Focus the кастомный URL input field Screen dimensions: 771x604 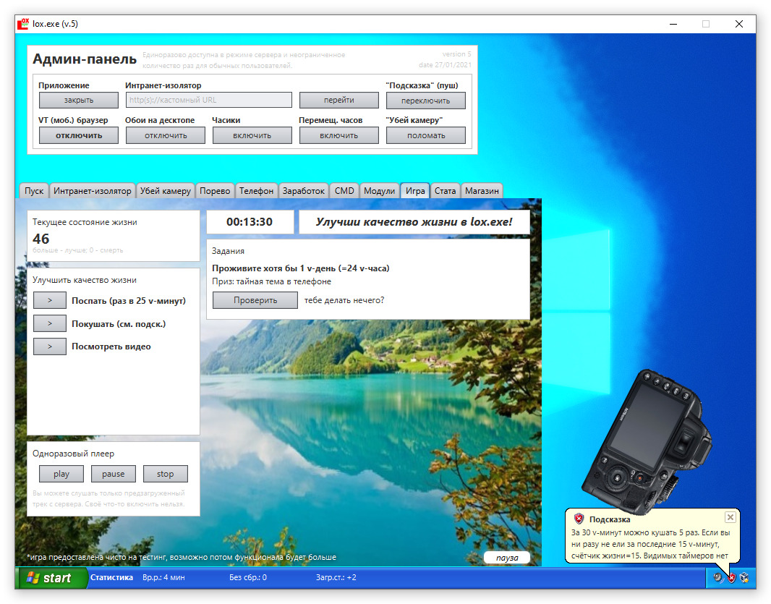(x=209, y=100)
